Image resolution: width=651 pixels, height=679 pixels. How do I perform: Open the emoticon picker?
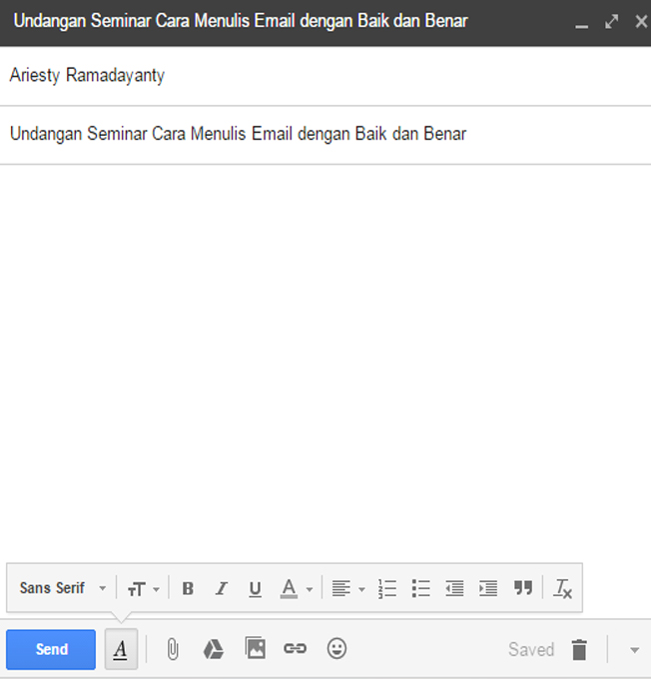coord(337,649)
